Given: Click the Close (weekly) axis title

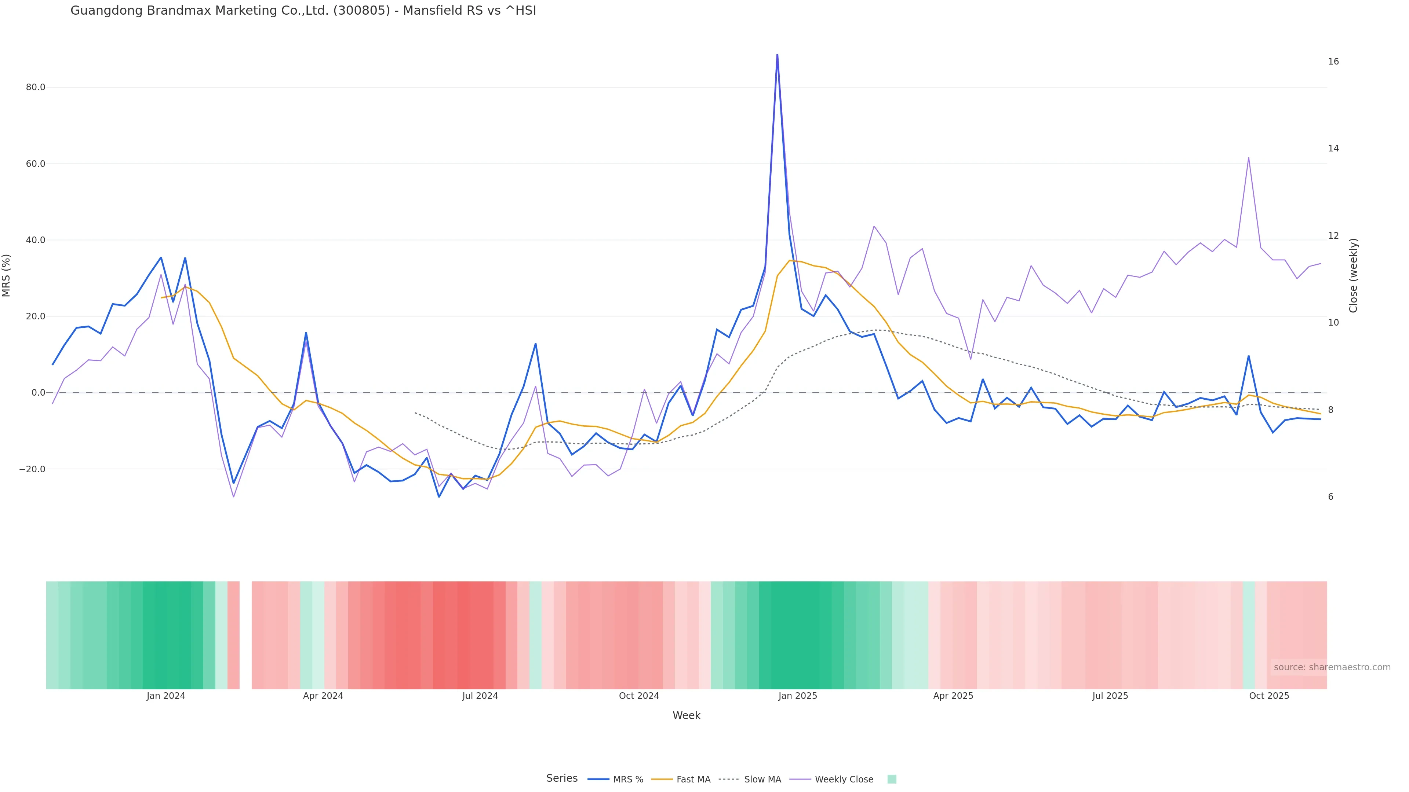Looking at the screenshot, I should 1353,275.
